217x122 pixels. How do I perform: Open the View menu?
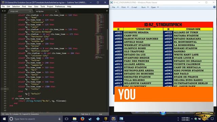(x=30, y=6)
